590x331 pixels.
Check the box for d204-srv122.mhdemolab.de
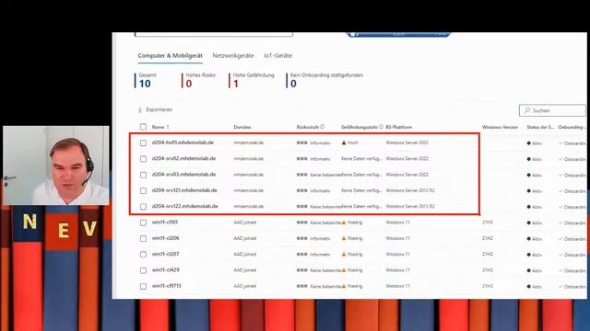tap(144, 206)
